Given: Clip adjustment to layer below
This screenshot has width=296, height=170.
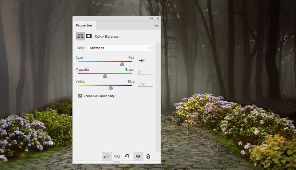Looking at the screenshot, I should tap(107, 156).
